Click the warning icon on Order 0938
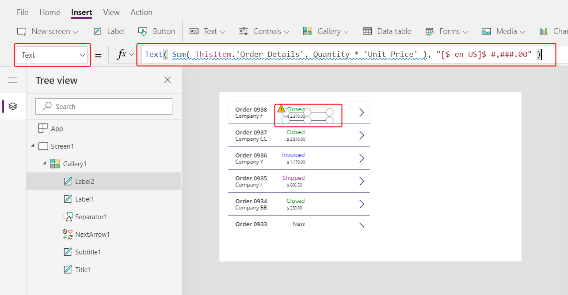Viewport: 568px width, 295px height. [x=281, y=108]
